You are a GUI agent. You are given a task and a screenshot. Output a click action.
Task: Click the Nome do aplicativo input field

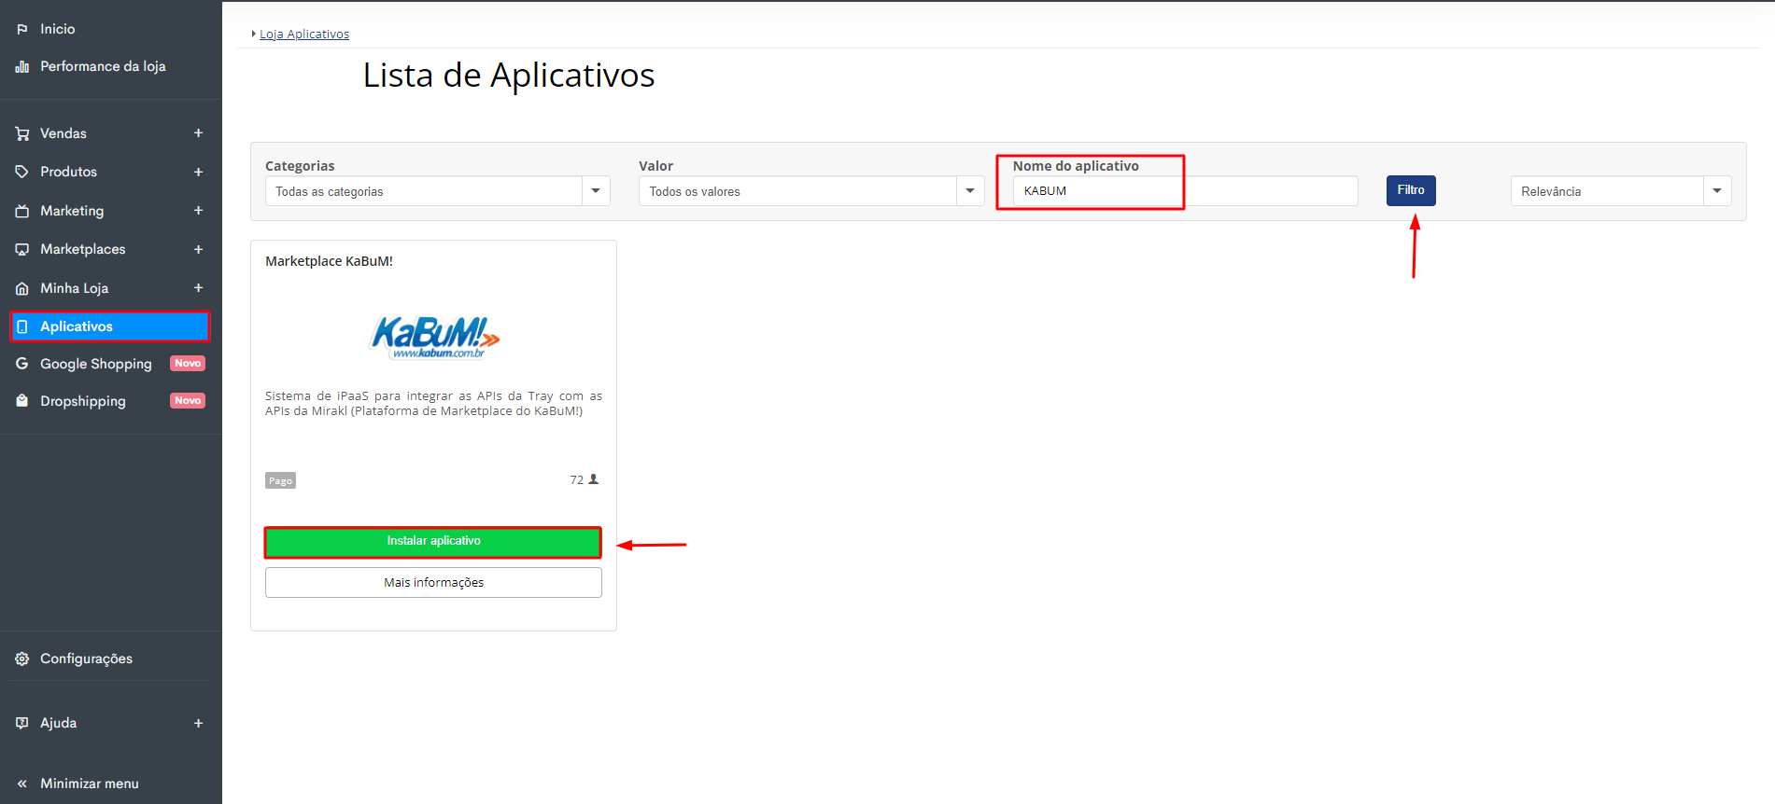[x=1186, y=190]
